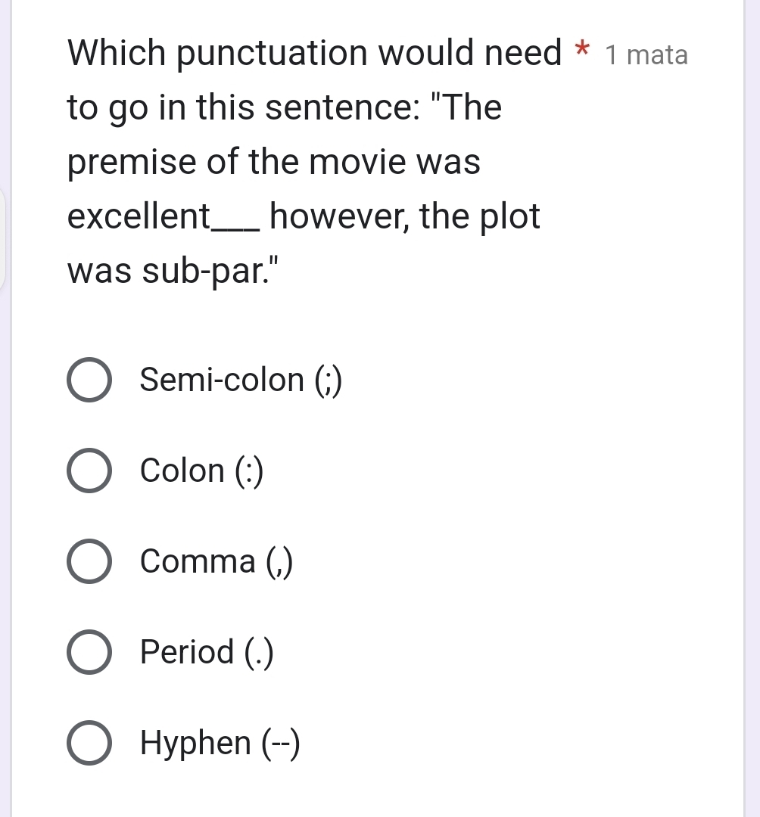Click "premise of the movie was" line
Screen dimensions: 760x817
click(x=274, y=163)
